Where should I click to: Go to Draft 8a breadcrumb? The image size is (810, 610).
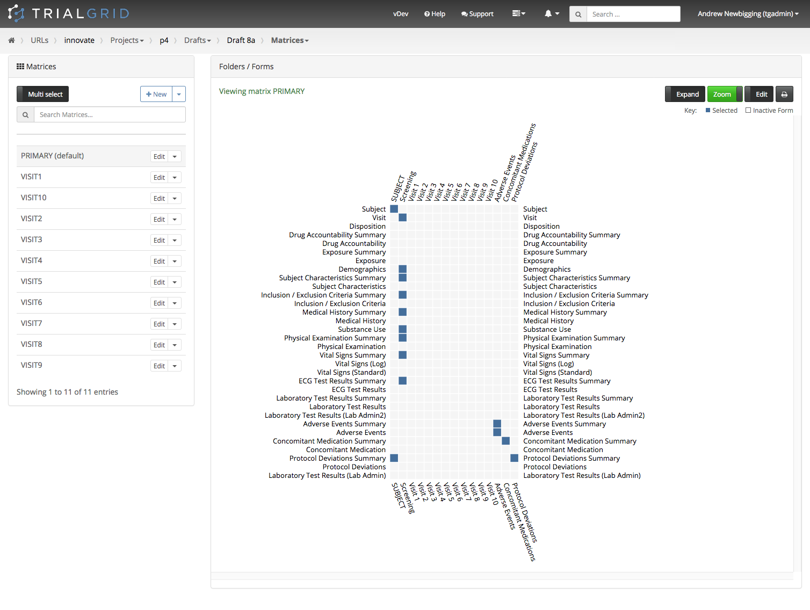[x=241, y=40]
